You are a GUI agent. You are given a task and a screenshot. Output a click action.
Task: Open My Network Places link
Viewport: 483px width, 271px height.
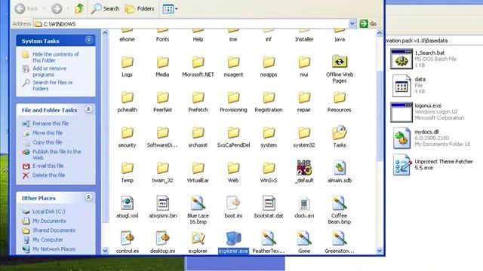54,249
